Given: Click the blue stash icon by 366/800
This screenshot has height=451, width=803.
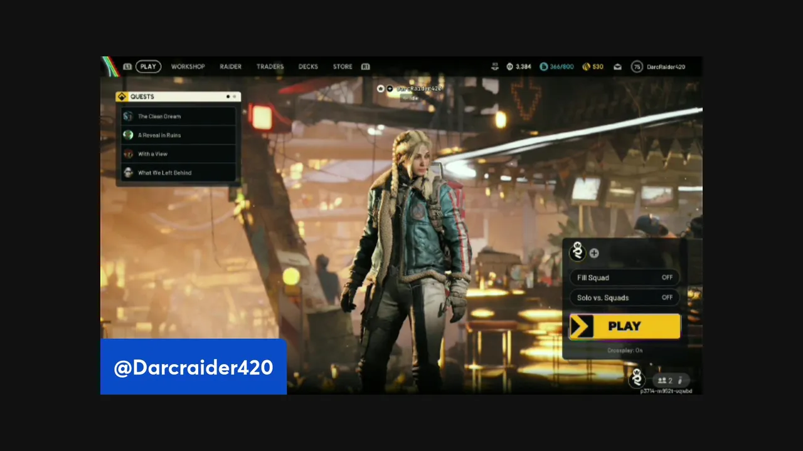Looking at the screenshot, I should [544, 66].
